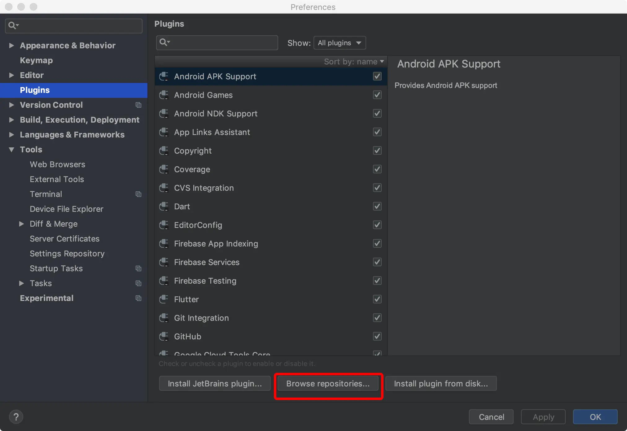The width and height of the screenshot is (627, 431).
Task: Click the project-level icon beside Terminal
Action: [x=138, y=194]
